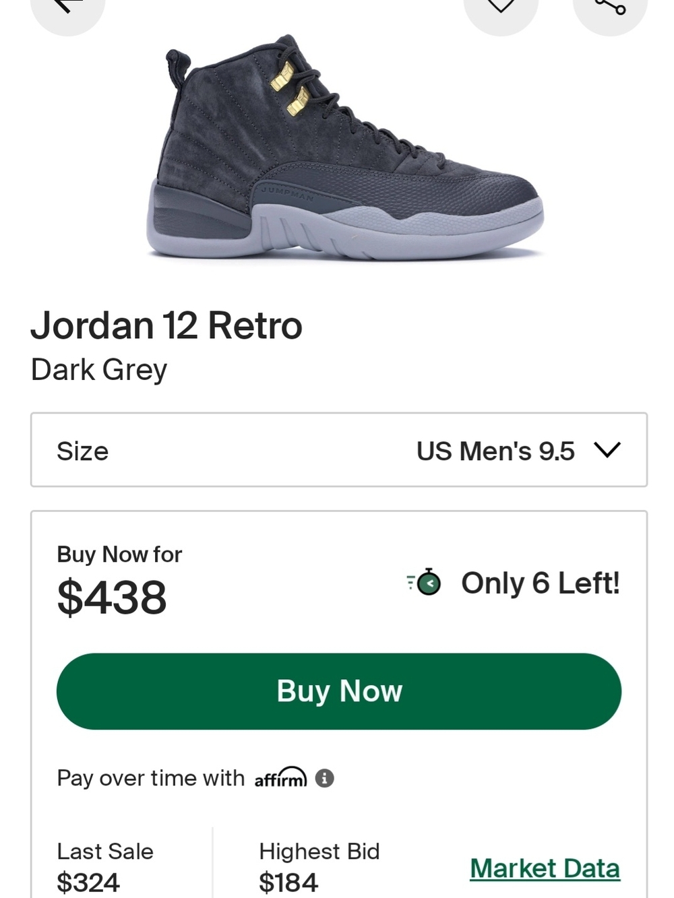Select the Highest Bid section
The height and width of the screenshot is (898, 674).
point(319,864)
